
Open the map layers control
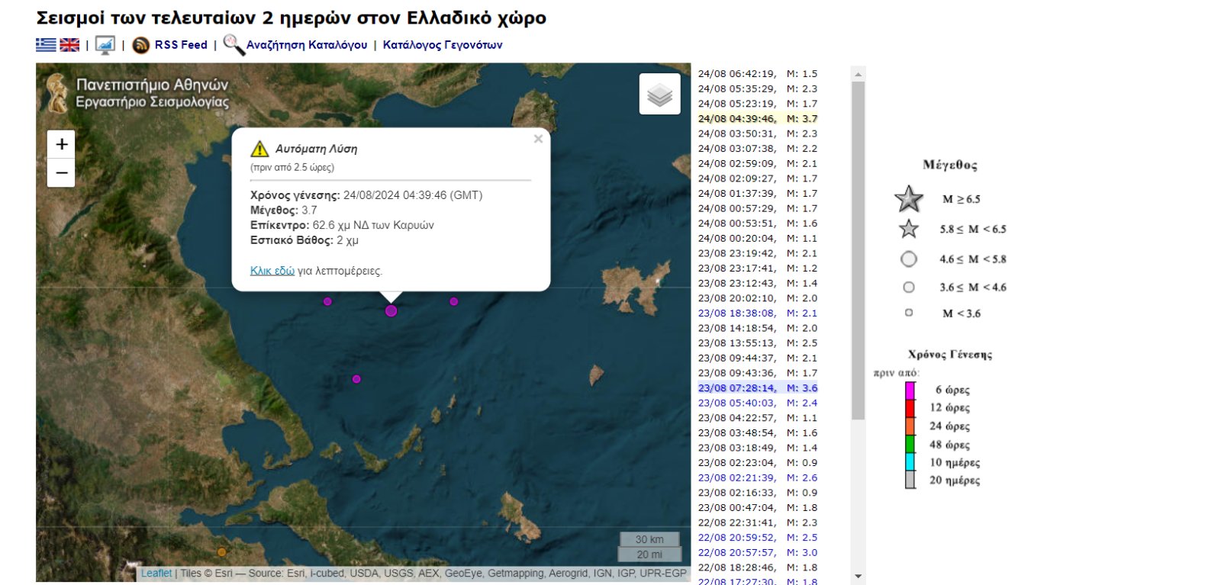tap(659, 95)
